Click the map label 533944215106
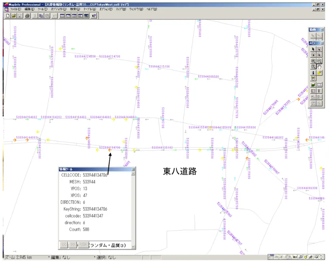 pyautogui.click(x=159, y=67)
